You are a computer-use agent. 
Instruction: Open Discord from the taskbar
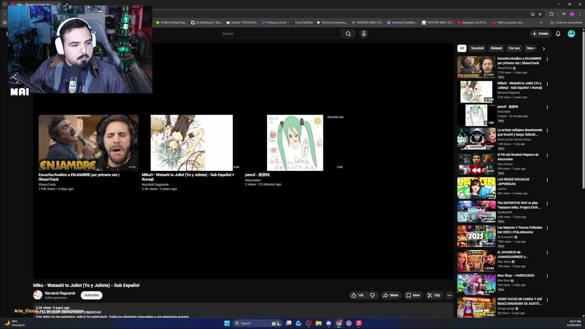329,323
